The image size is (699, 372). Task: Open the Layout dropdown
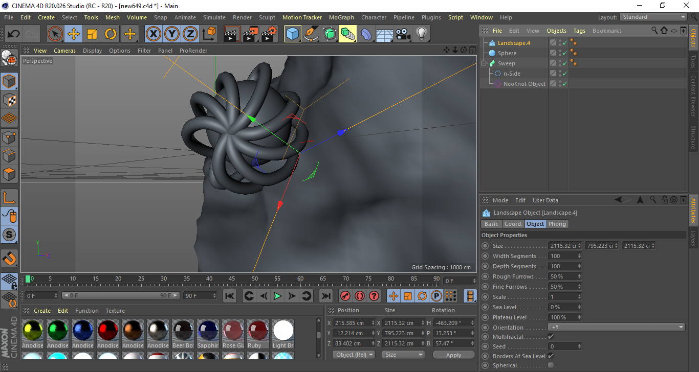coord(653,17)
